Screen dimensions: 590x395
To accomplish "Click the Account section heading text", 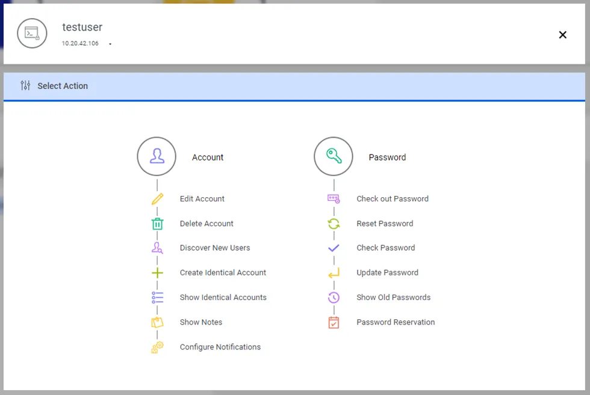I will [x=208, y=158].
